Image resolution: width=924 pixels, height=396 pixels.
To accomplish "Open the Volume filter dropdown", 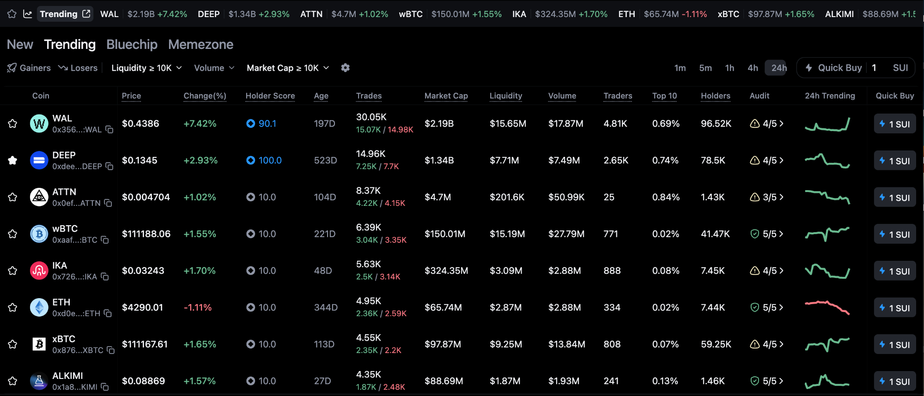I will [x=214, y=68].
